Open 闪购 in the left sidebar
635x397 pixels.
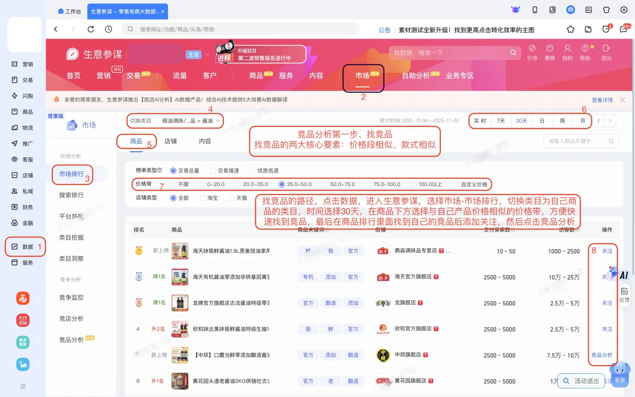[x=23, y=96]
